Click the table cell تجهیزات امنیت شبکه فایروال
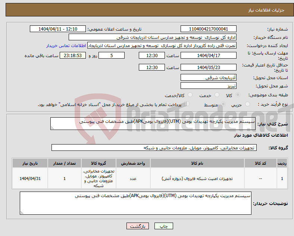The width and height of the screenshot is (294, 236). coord(197,178)
